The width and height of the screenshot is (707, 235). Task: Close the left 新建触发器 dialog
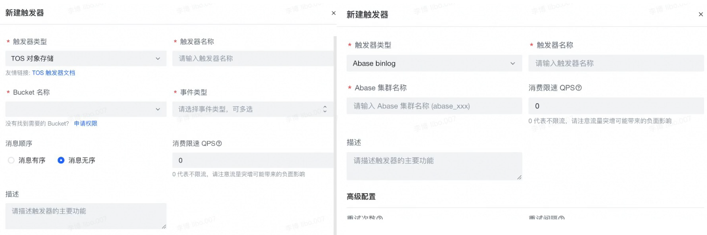(x=333, y=13)
